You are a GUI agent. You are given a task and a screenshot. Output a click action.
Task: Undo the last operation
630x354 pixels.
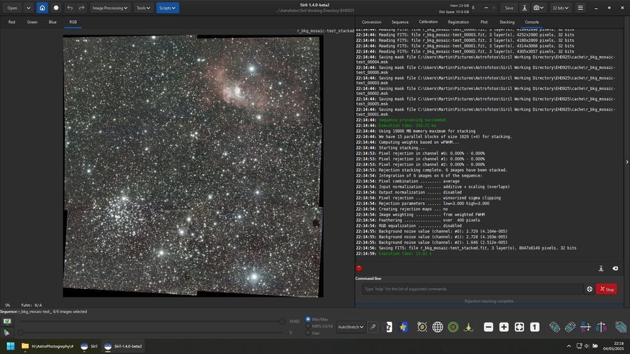70,8
